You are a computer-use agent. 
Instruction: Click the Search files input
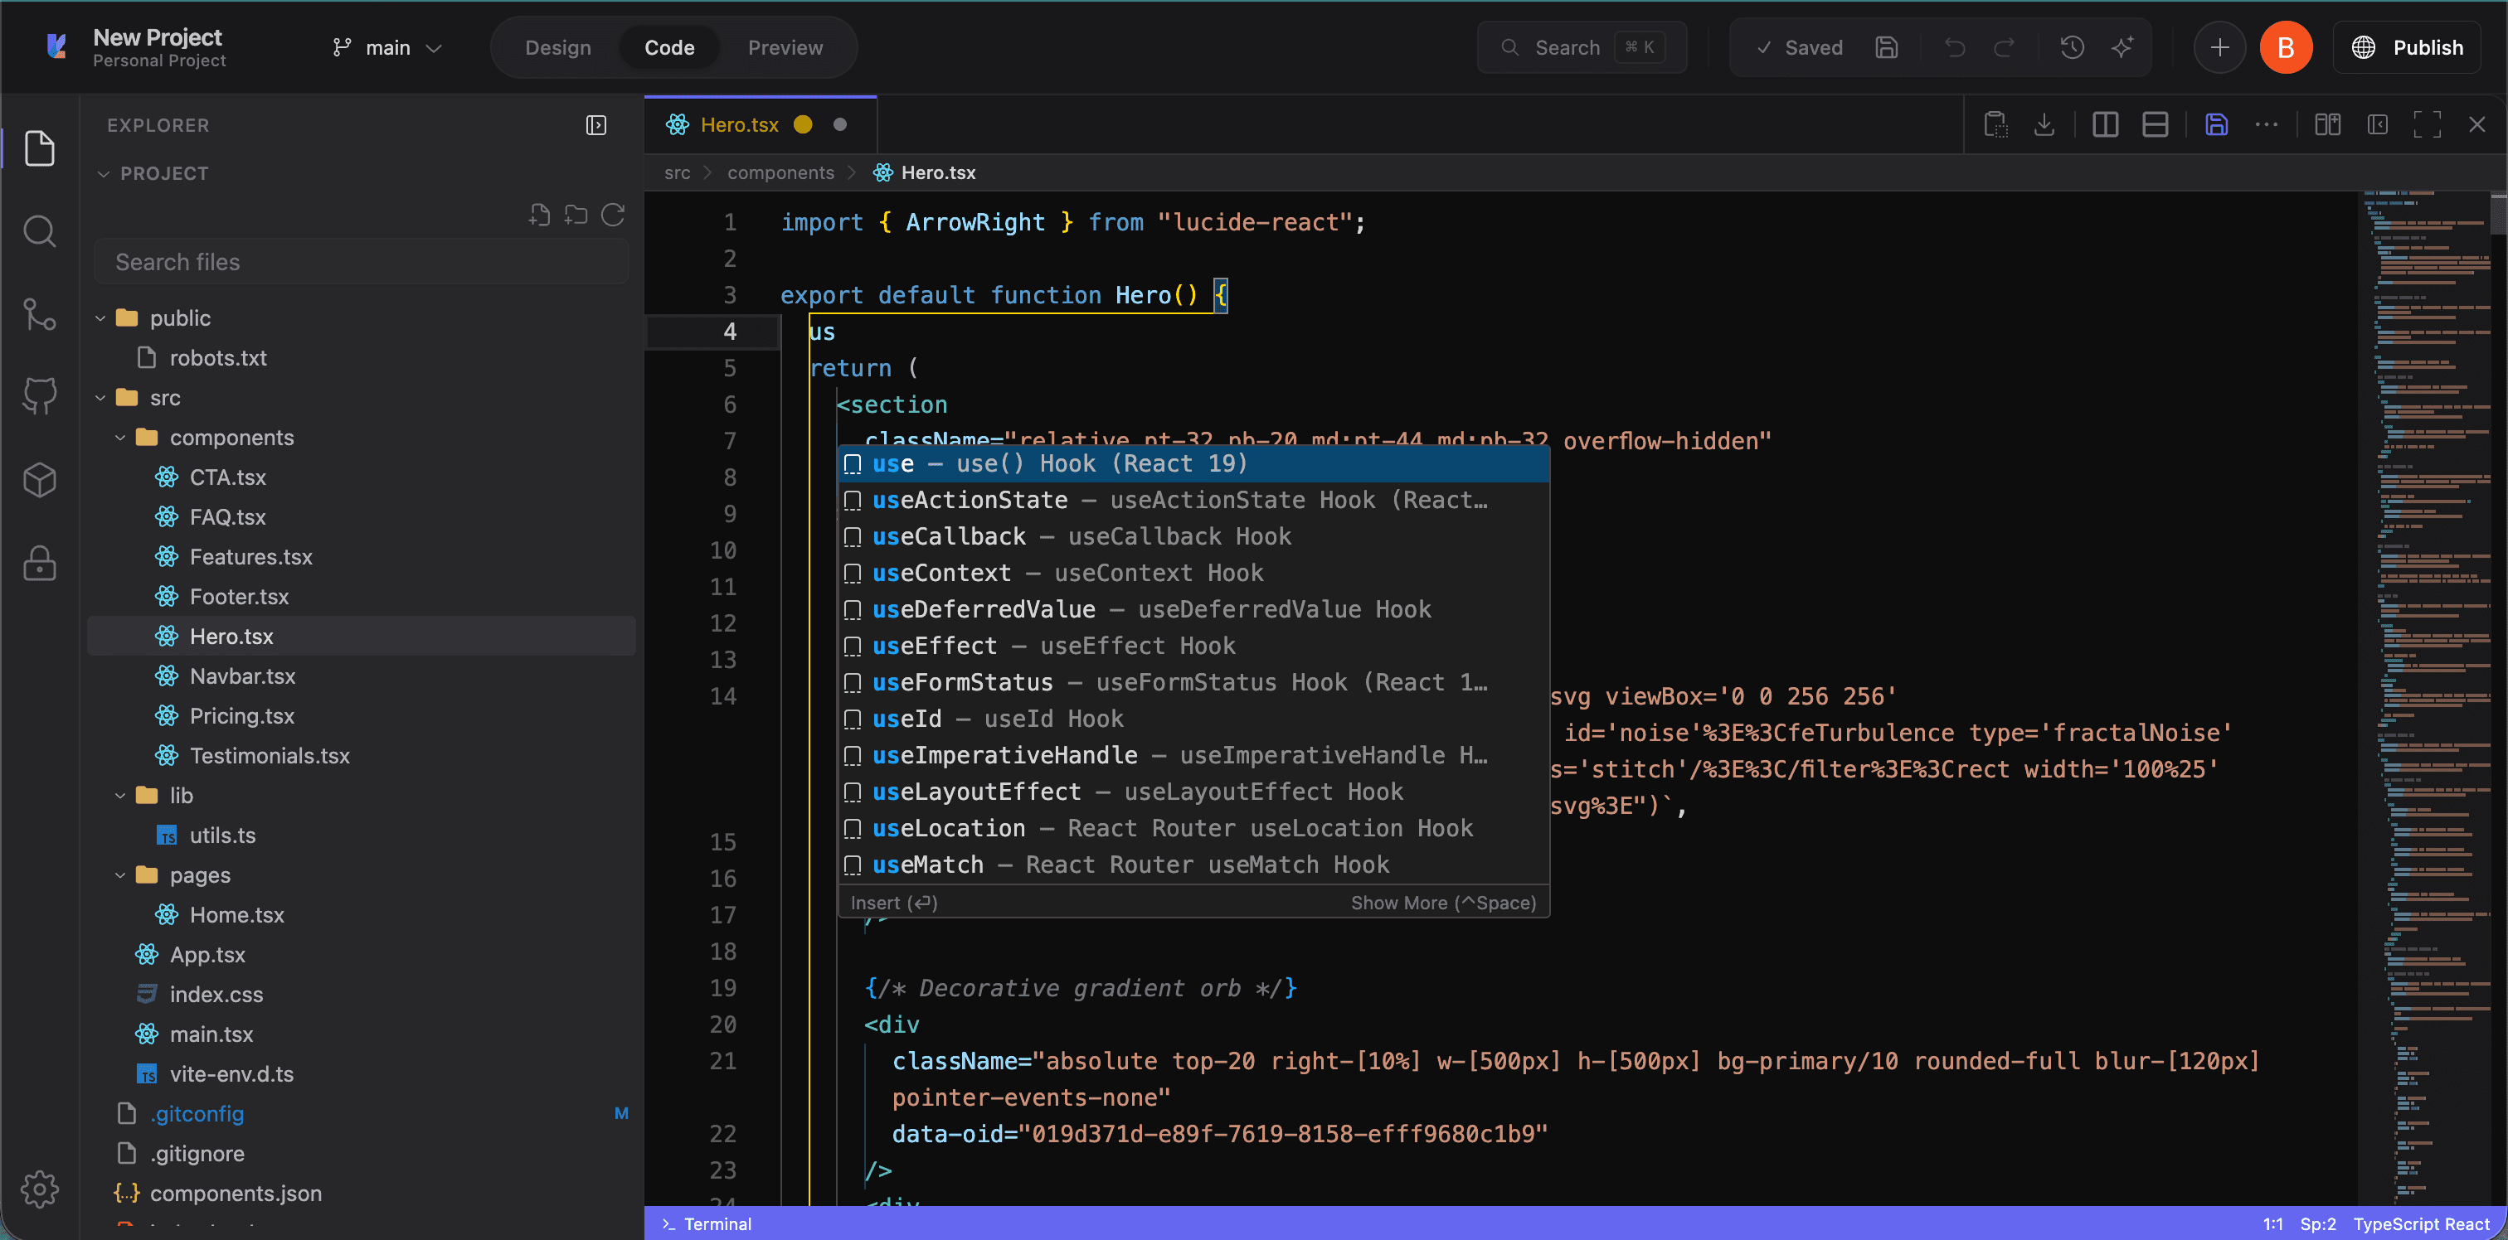[362, 262]
